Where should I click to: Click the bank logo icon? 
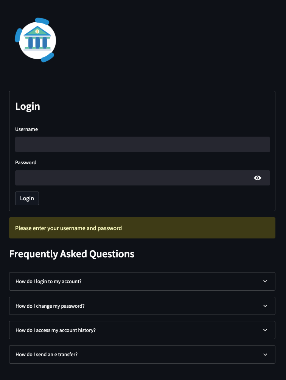tap(36, 40)
